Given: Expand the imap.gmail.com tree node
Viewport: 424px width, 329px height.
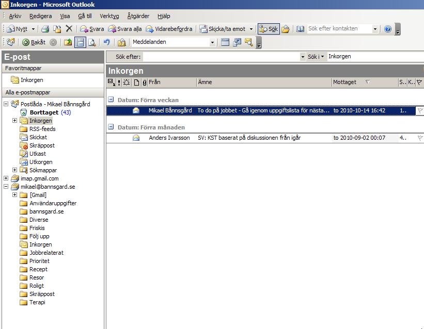Looking at the screenshot, I should tap(6, 178).
